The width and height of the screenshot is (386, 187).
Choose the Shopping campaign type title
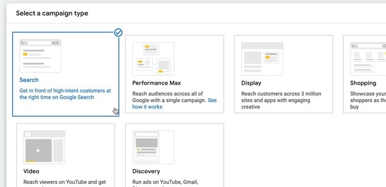click(363, 83)
